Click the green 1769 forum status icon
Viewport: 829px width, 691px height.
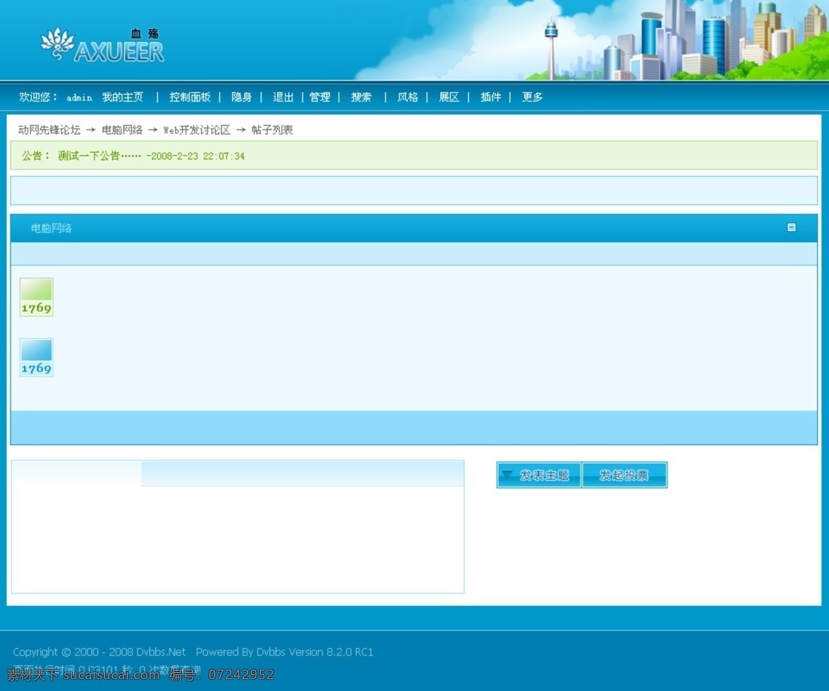tap(37, 297)
